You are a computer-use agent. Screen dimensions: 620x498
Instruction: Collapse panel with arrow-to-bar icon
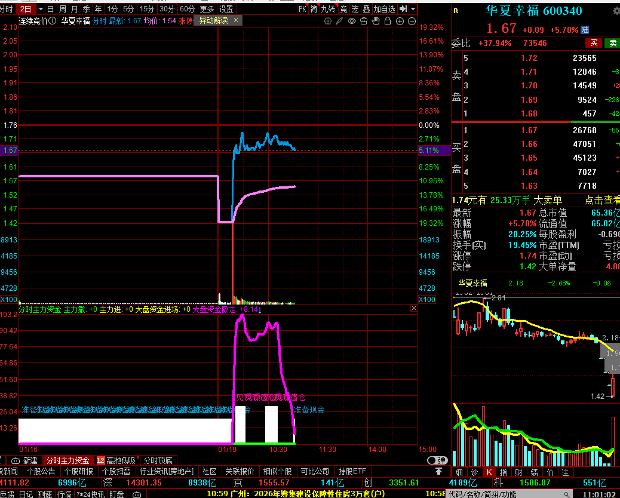[x=403, y=9]
